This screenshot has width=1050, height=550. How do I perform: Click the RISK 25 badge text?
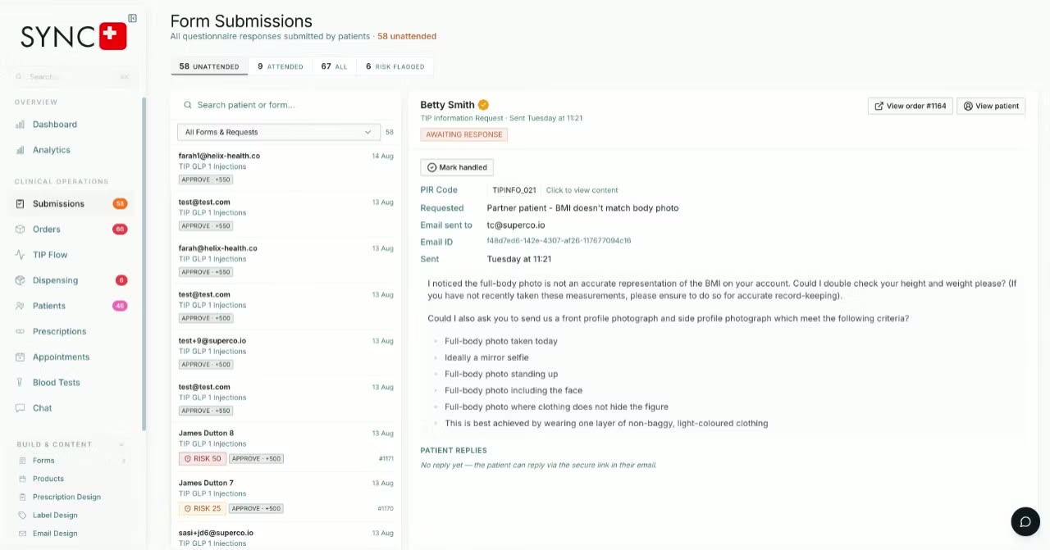pyautogui.click(x=207, y=509)
